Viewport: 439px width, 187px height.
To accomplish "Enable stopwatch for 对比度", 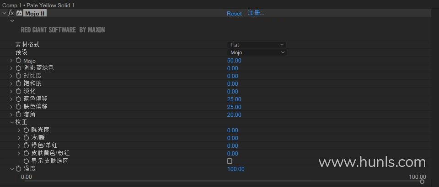I will [x=18, y=76].
